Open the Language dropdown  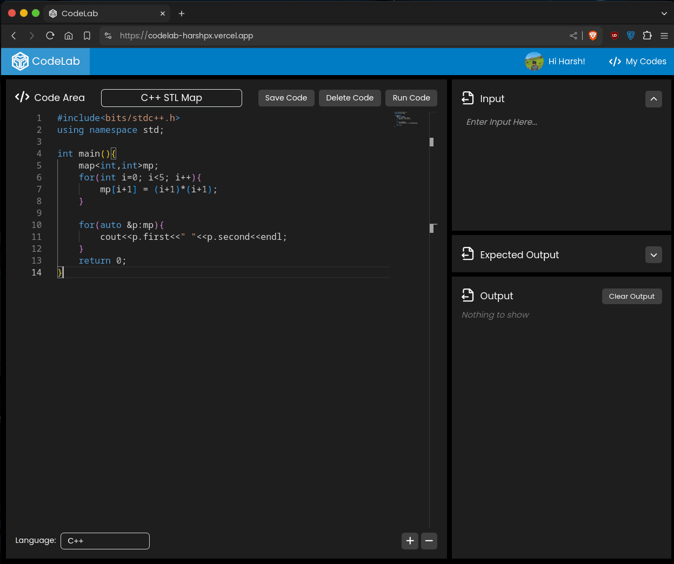(x=105, y=541)
